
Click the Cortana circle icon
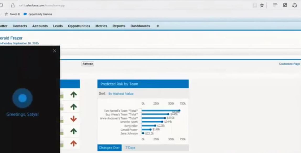23,98
